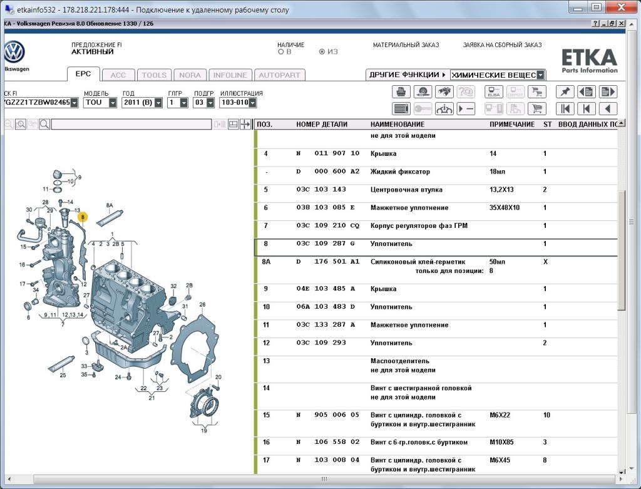Click the ПОЗ. column header
641x489 pixels.
(x=265, y=125)
